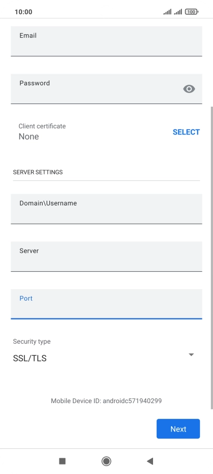
Task: Click the vertical scrollbar on right edge
Action: [212, 258]
